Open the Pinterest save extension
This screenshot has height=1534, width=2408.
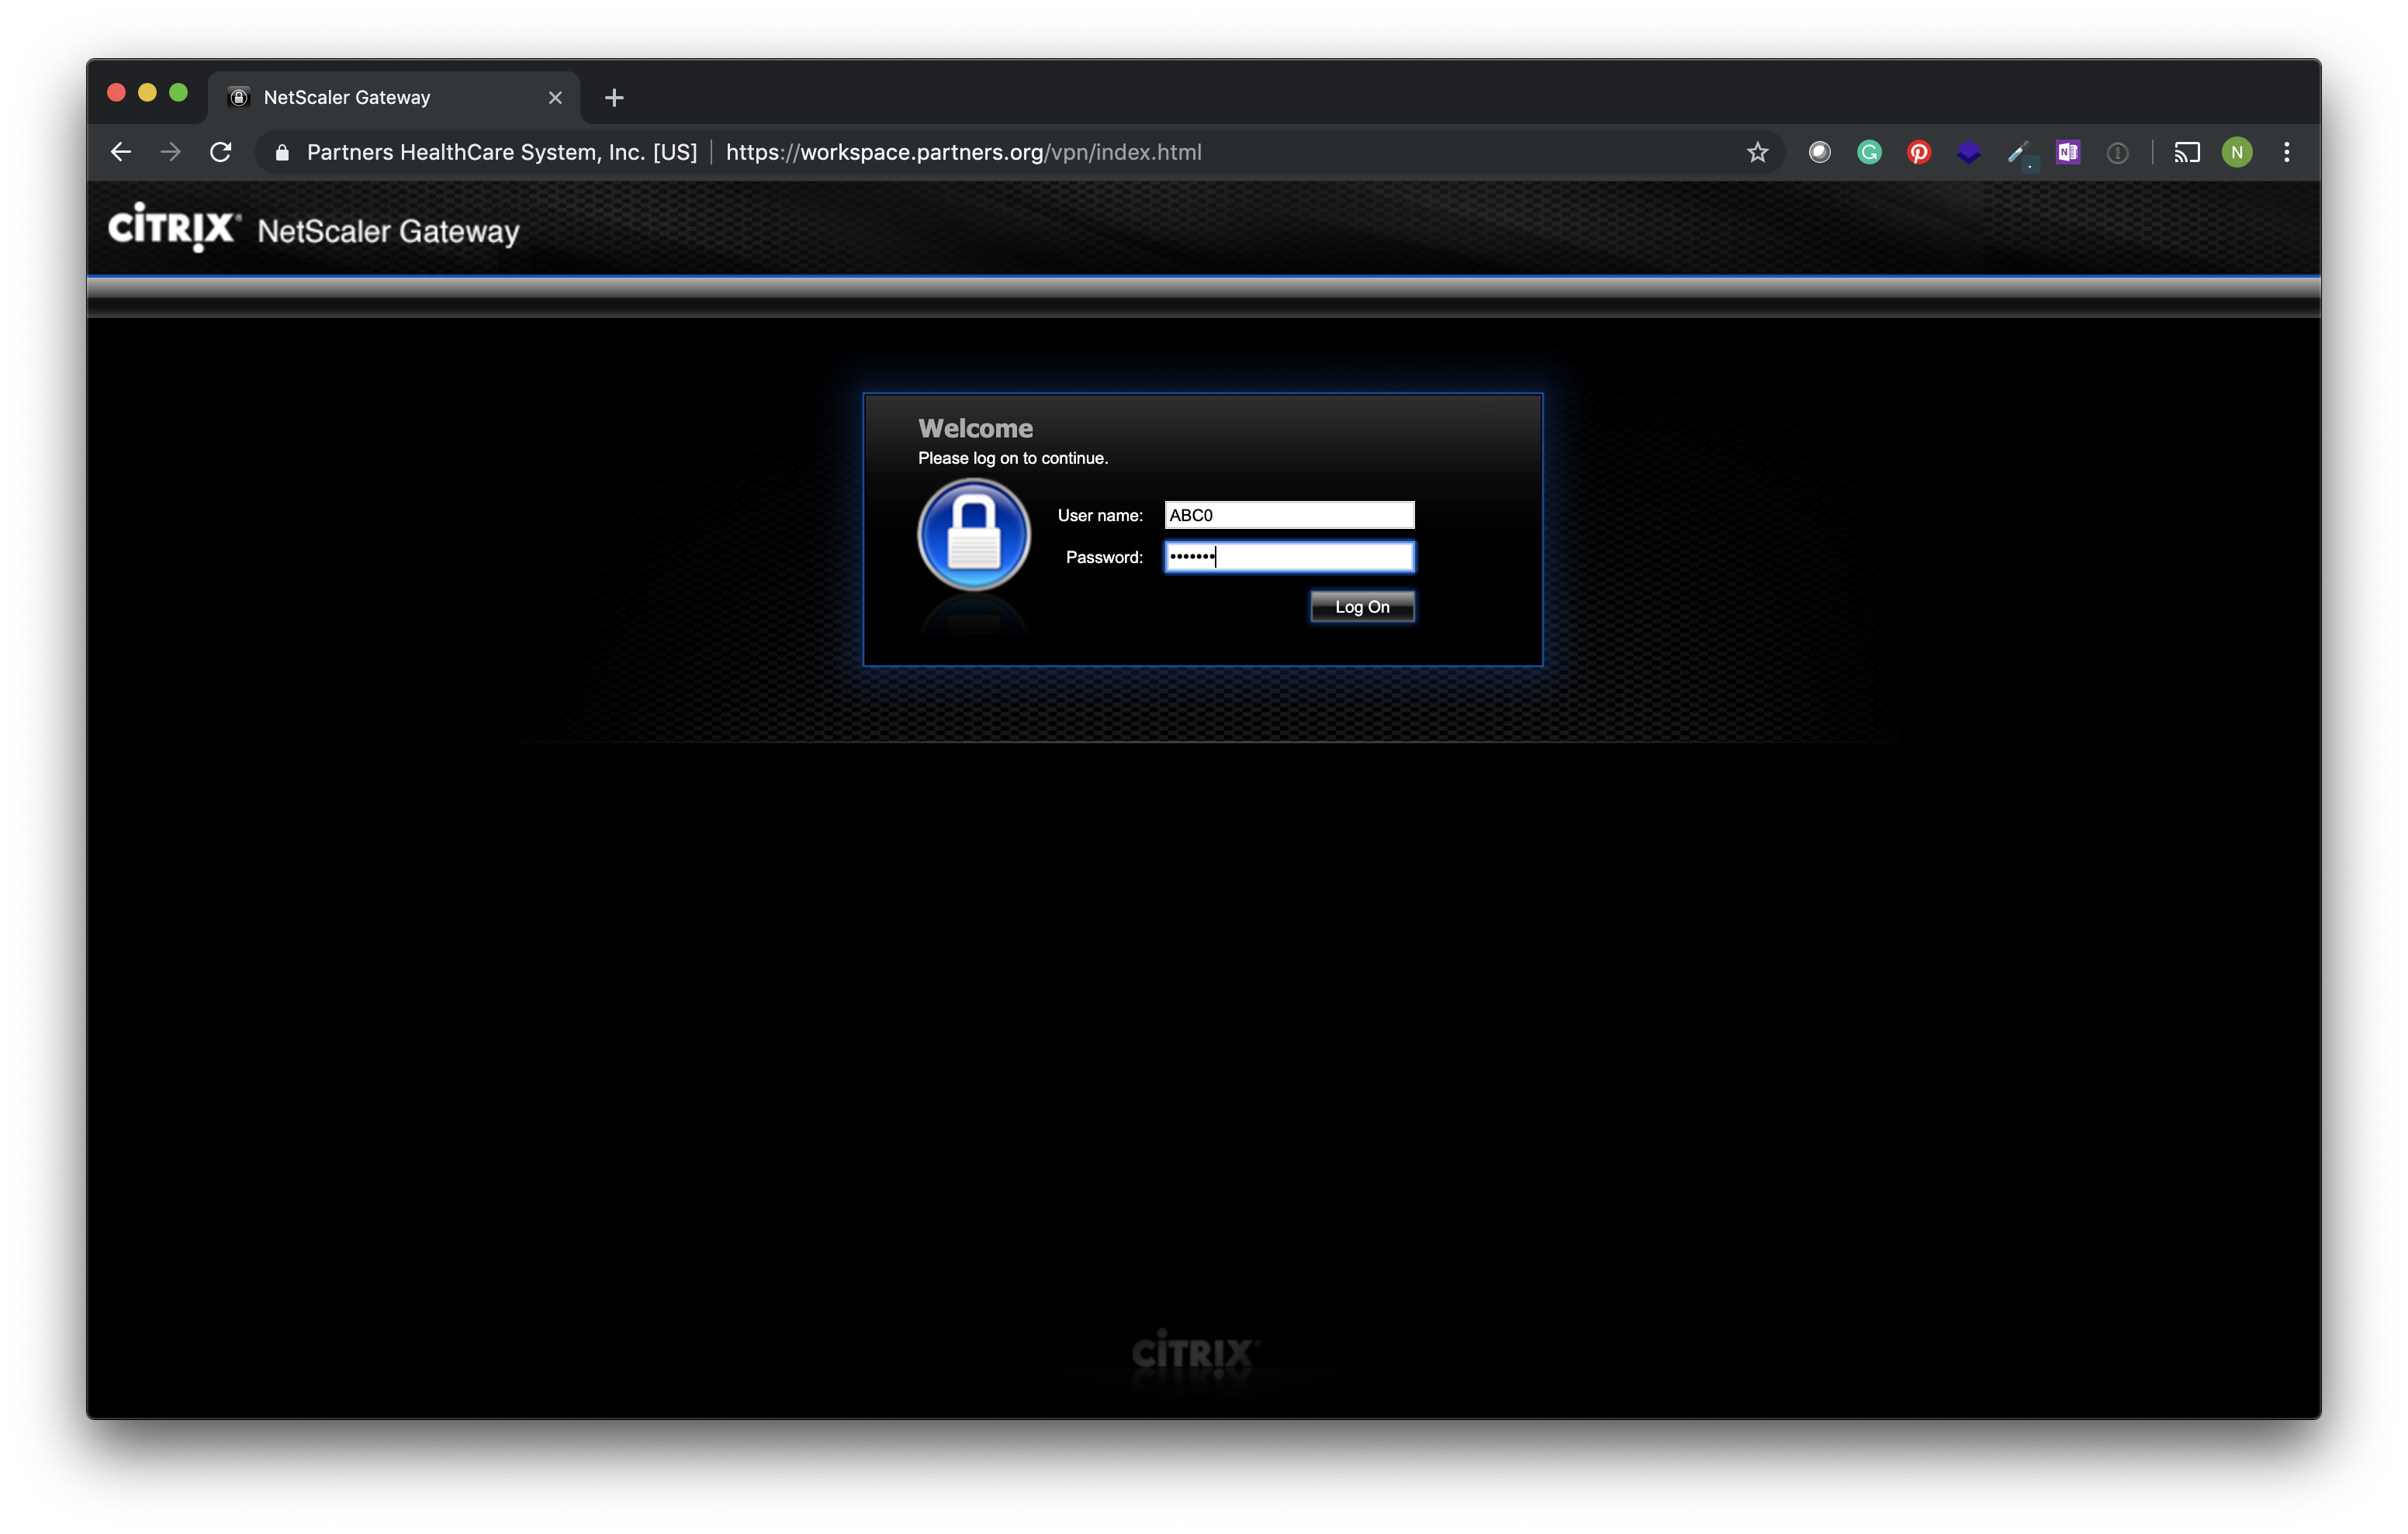(x=1918, y=152)
